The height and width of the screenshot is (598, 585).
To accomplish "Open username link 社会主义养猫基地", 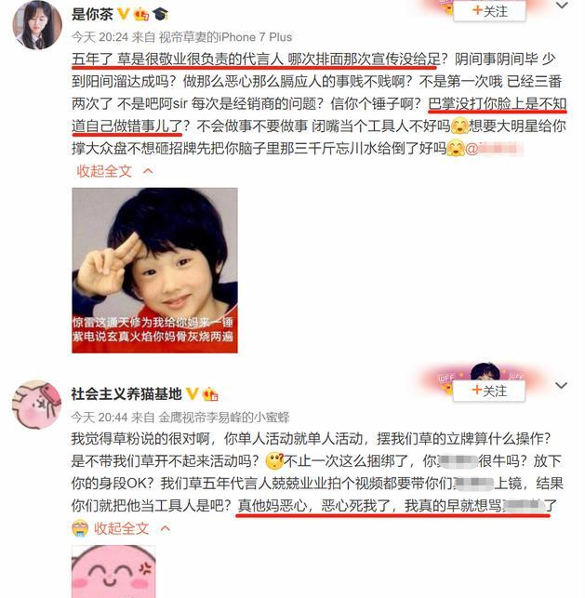I will tap(126, 394).
